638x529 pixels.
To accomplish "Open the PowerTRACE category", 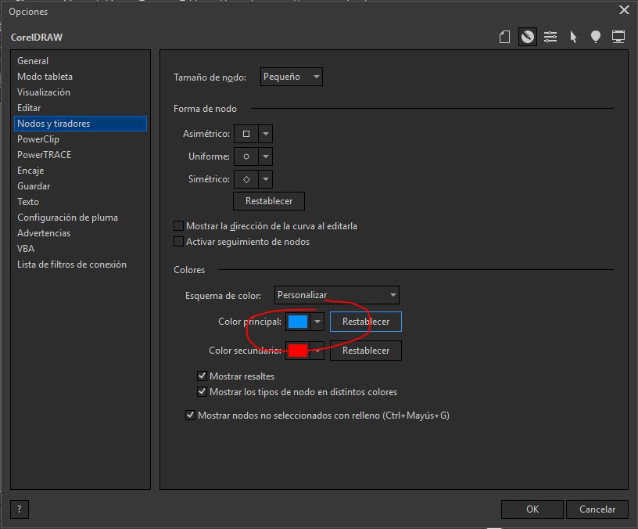I will (x=81, y=155).
